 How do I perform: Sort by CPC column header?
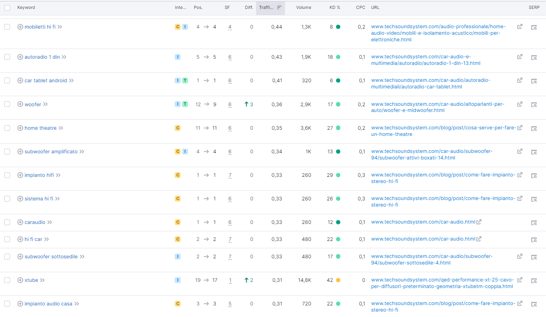[361, 7]
